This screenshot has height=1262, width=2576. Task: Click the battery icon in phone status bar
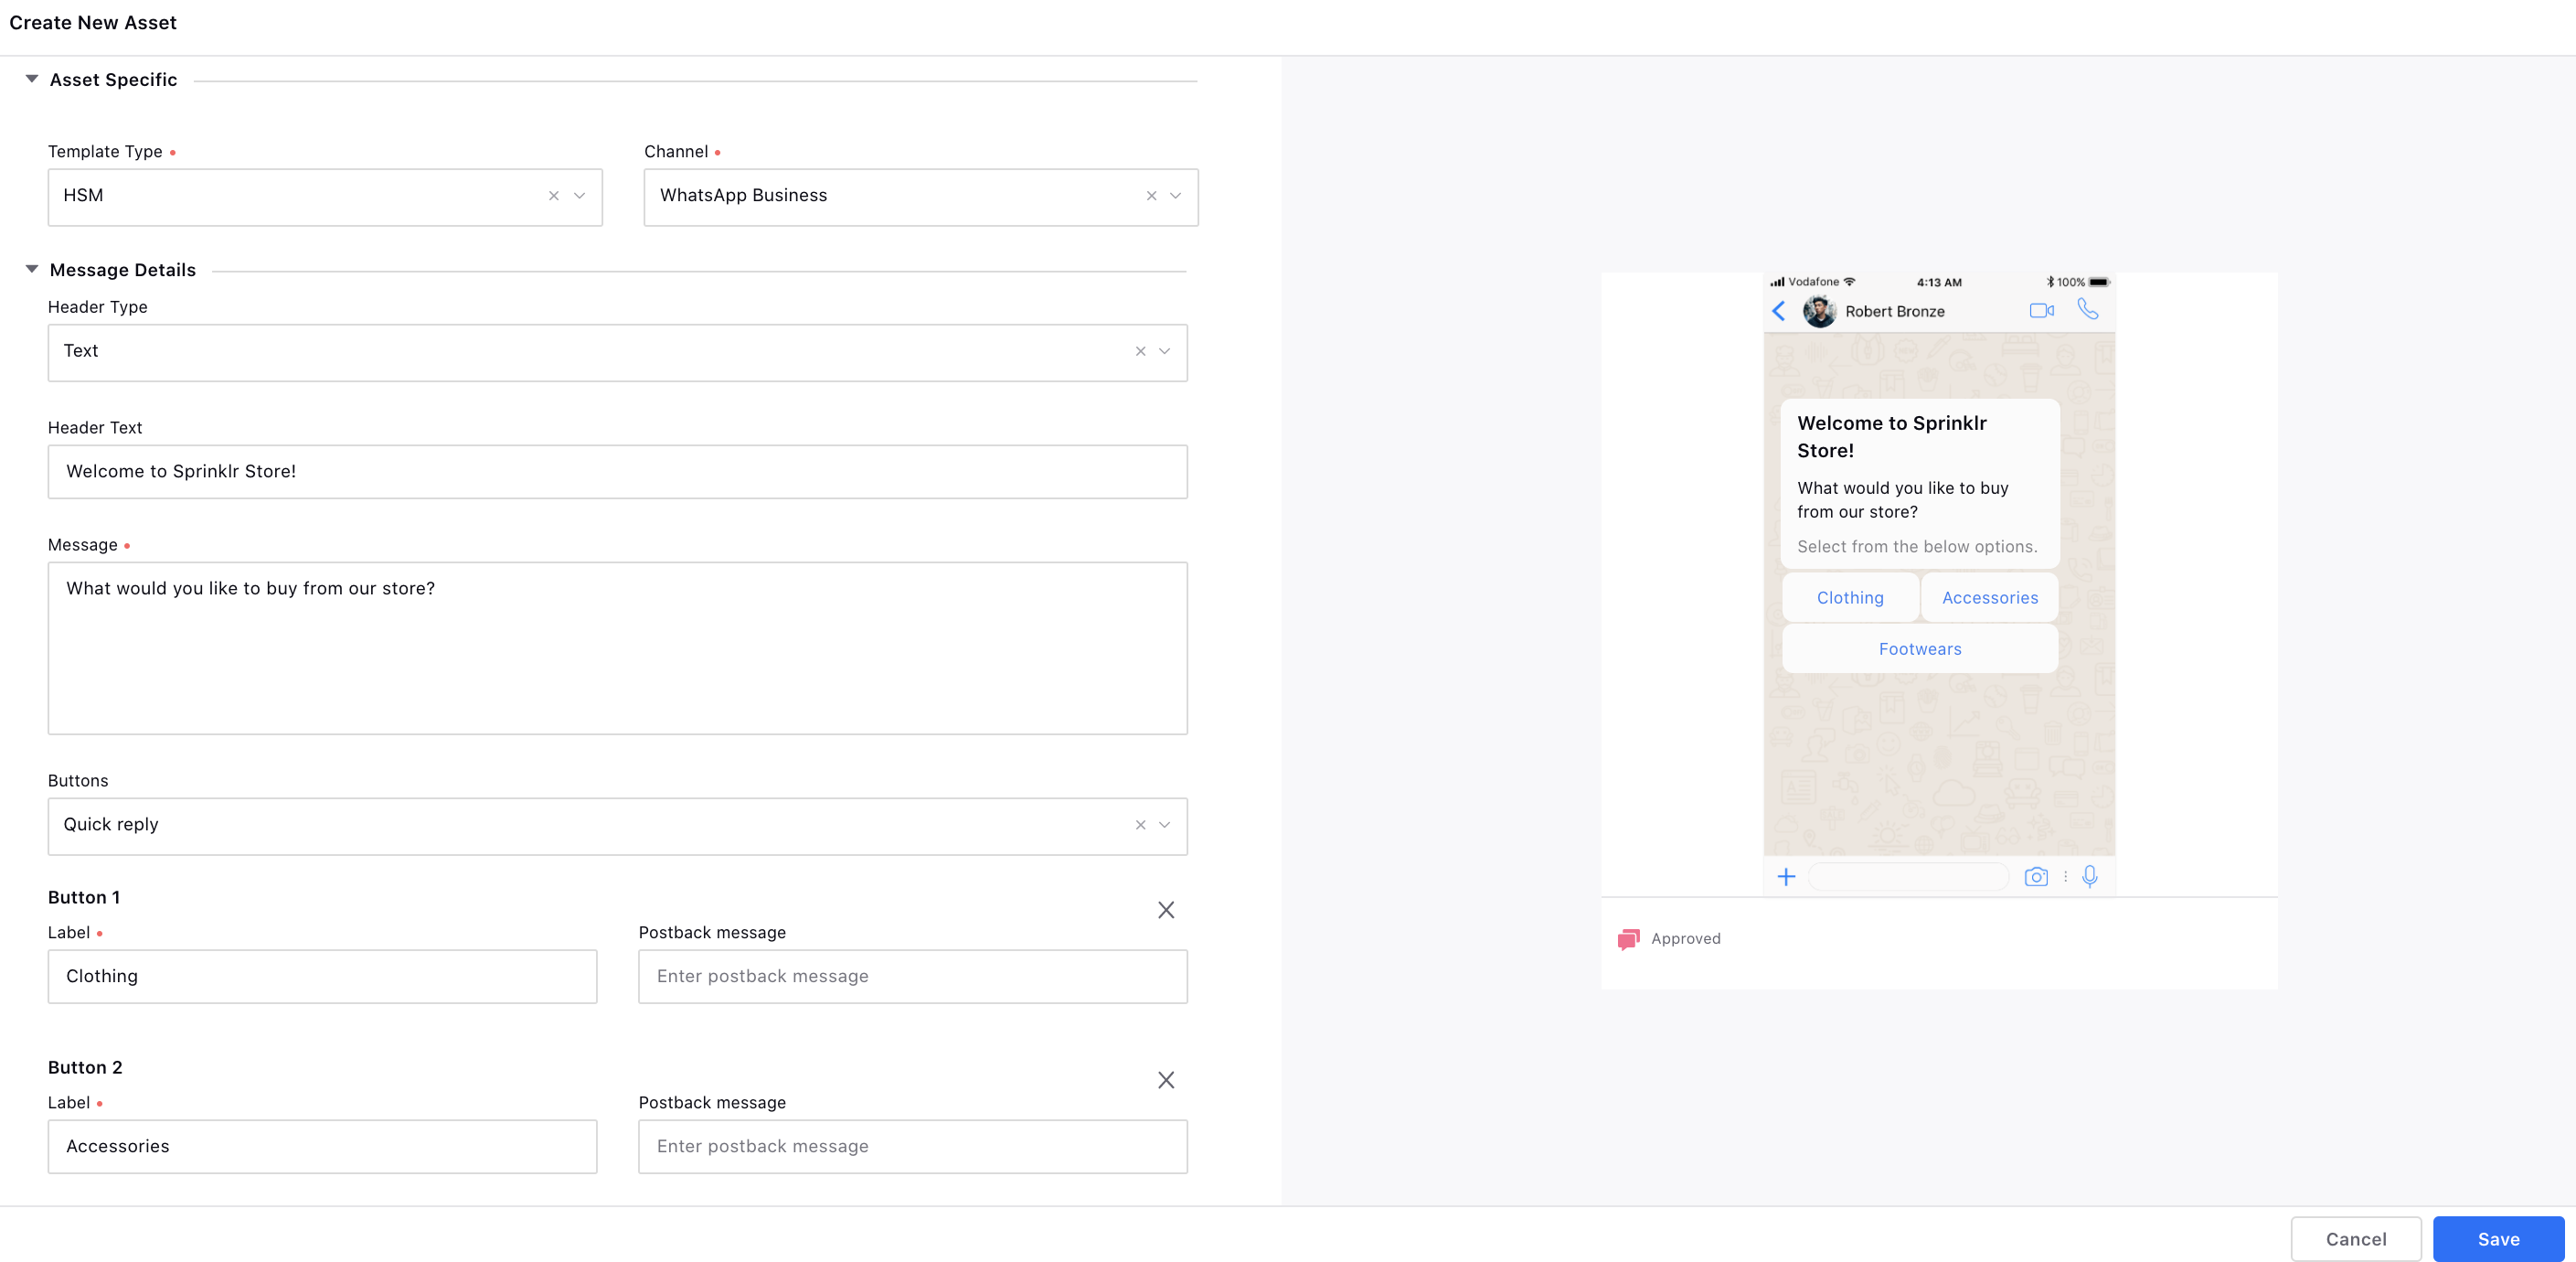[x=2100, y=283]
